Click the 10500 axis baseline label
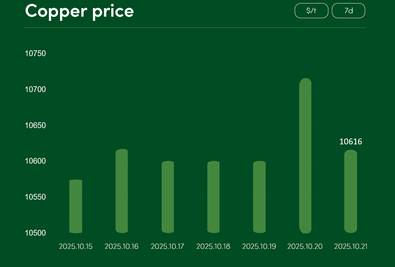 [36, 233]
